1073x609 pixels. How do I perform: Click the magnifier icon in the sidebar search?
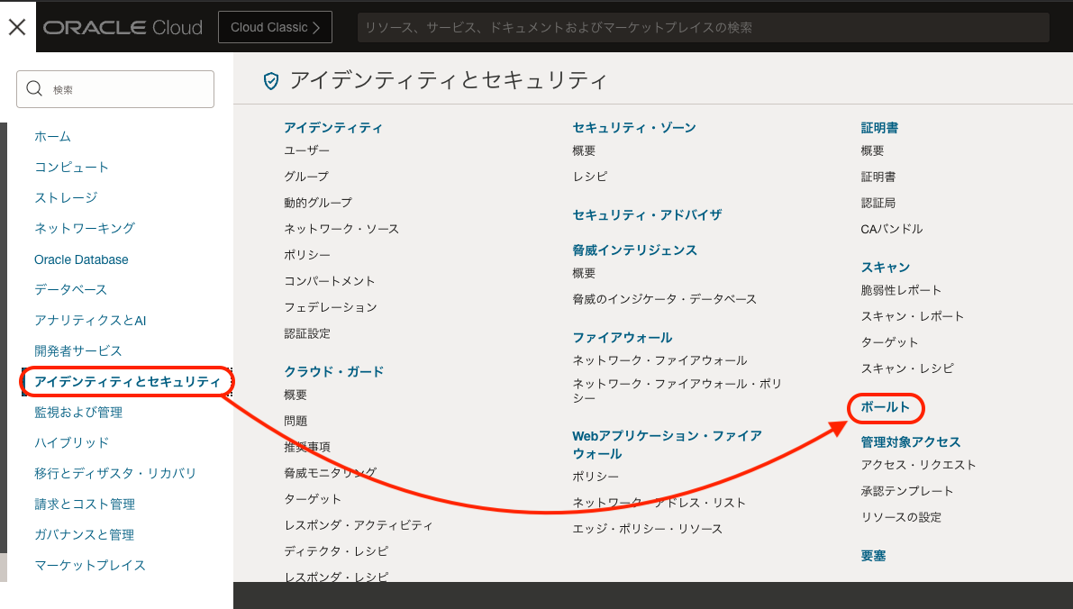click(34, 88)
